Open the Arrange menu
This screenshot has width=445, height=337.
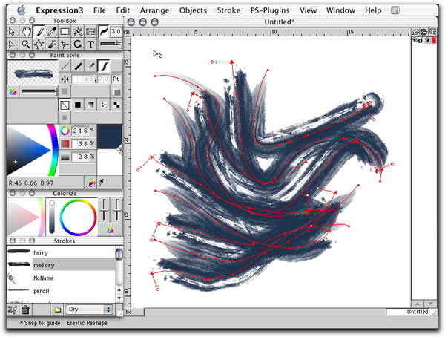tap(154, 10)
